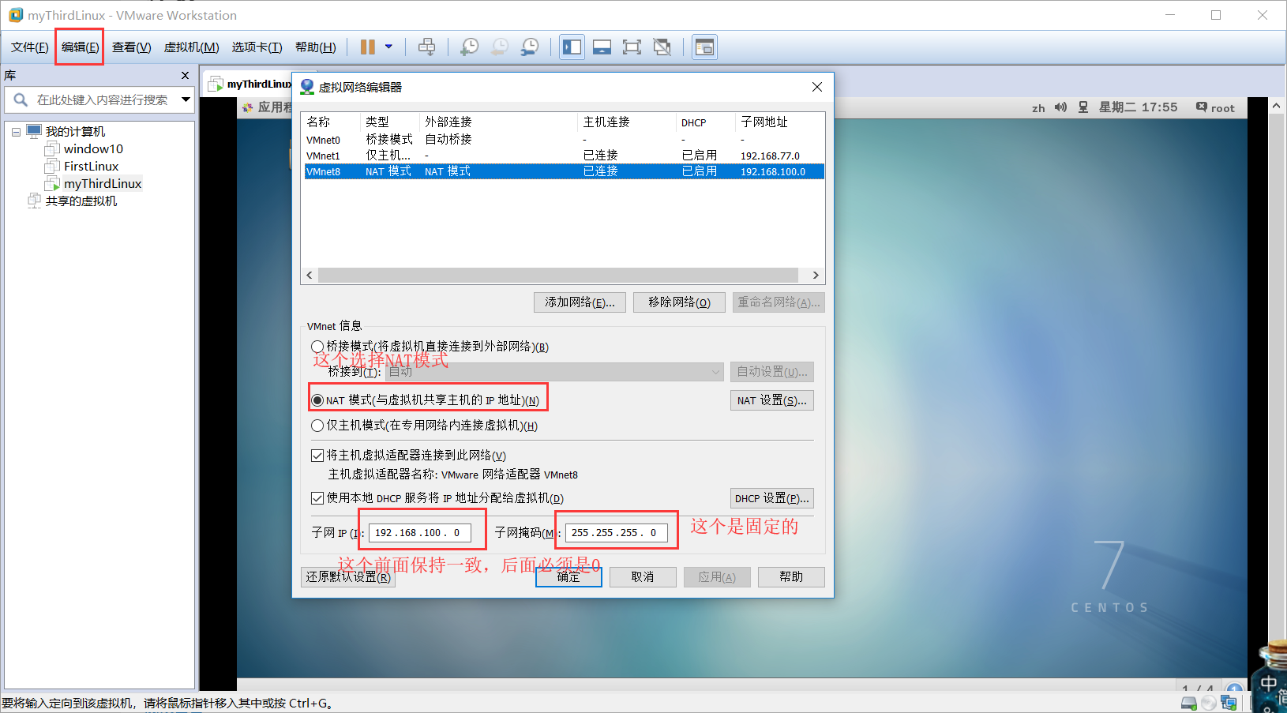Open the 文件(F) menu
This screenshot has height=713, width=1287.
(x=29, y=47)
